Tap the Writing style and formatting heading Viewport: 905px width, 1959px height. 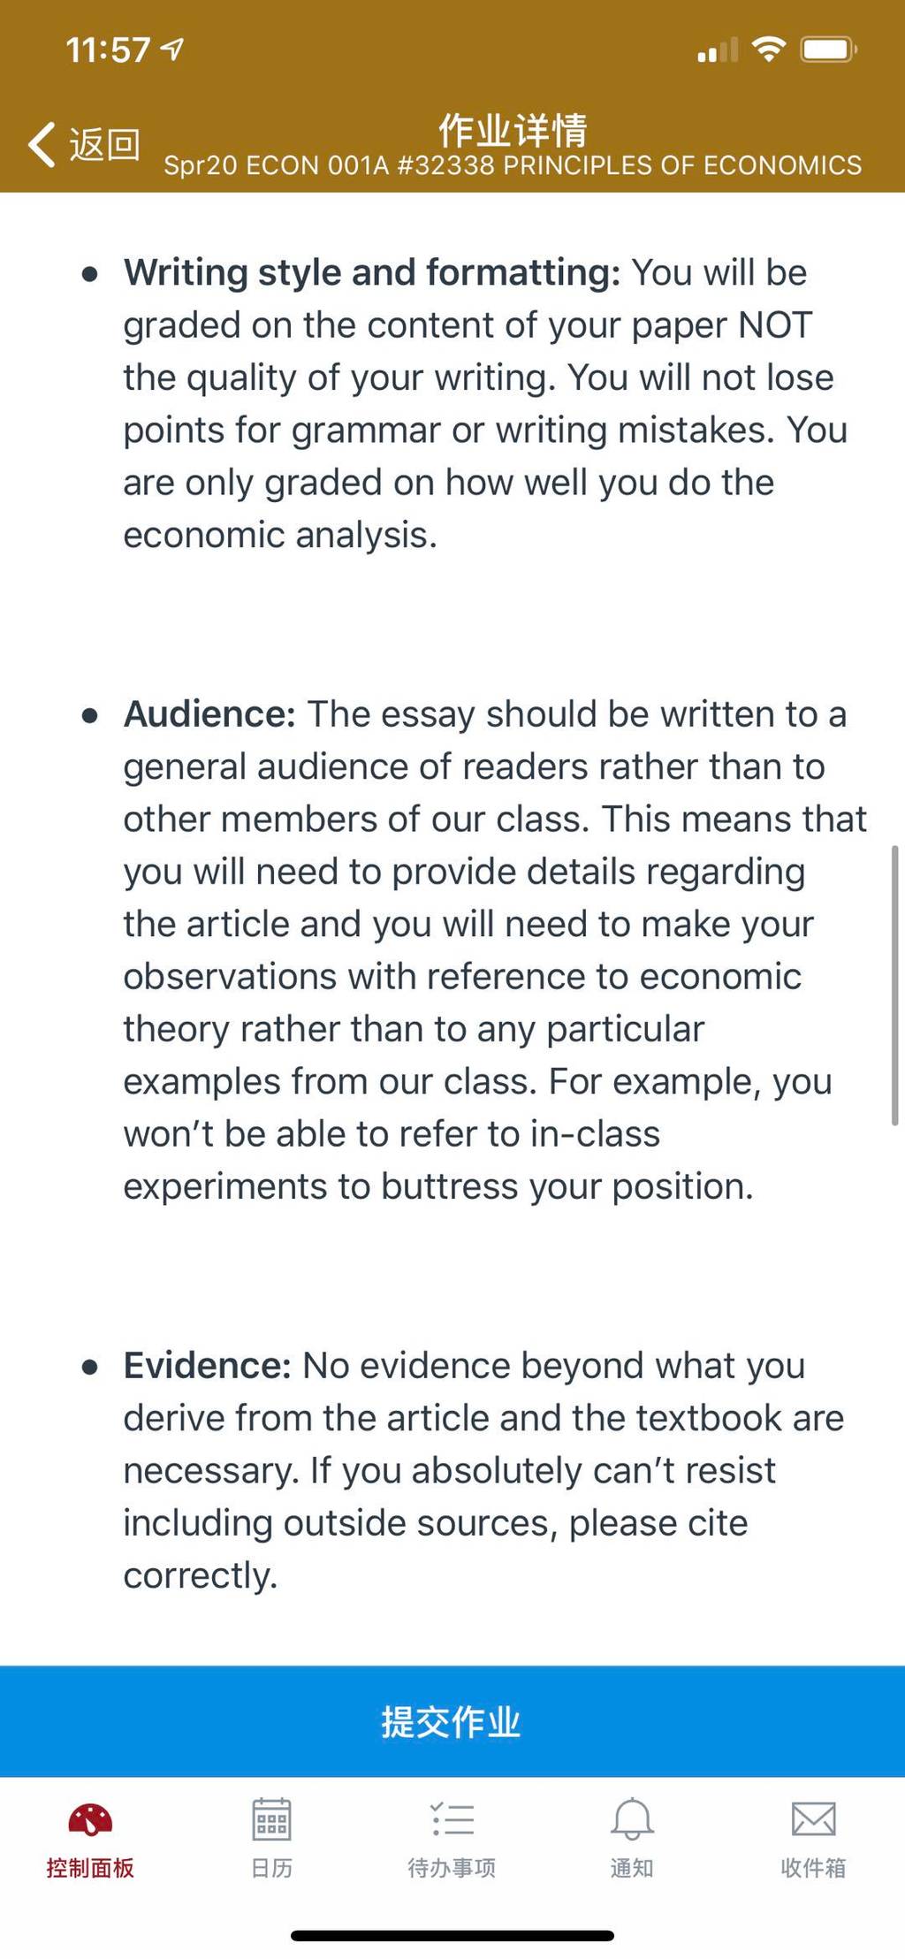click(372, 272)
